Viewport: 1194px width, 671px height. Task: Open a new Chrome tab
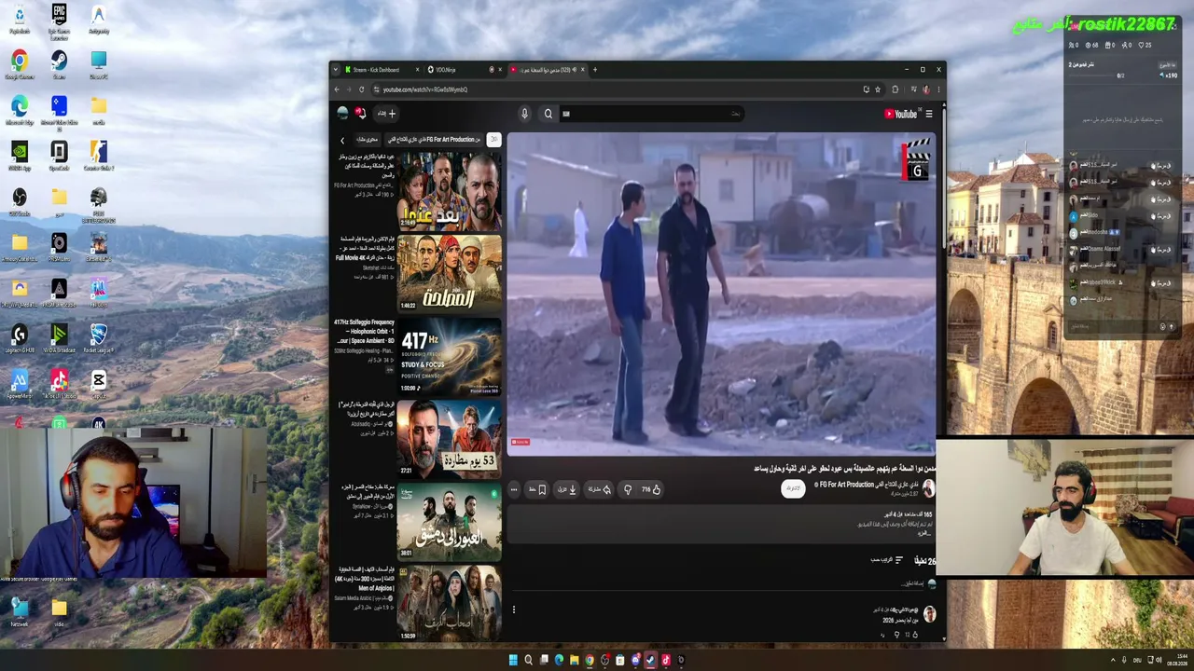point(595,69)
